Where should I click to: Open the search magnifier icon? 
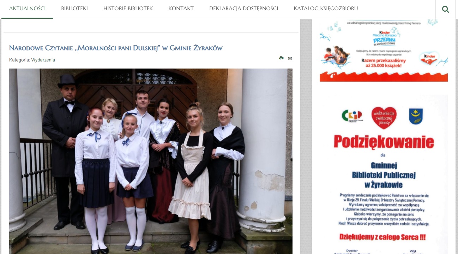click(x=445, y=10)
